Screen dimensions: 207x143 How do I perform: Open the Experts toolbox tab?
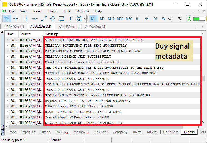click(x=189, y=132)
